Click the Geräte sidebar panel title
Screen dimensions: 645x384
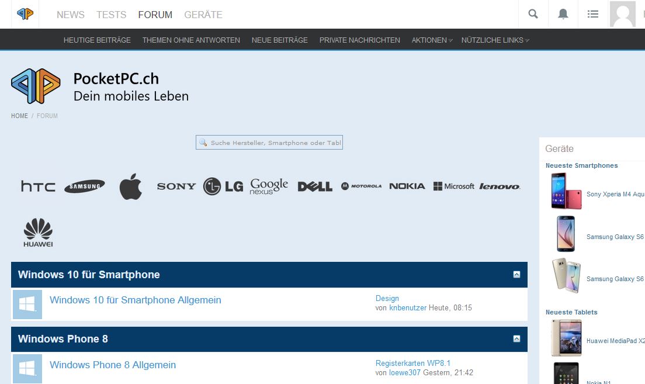[560, 148]
